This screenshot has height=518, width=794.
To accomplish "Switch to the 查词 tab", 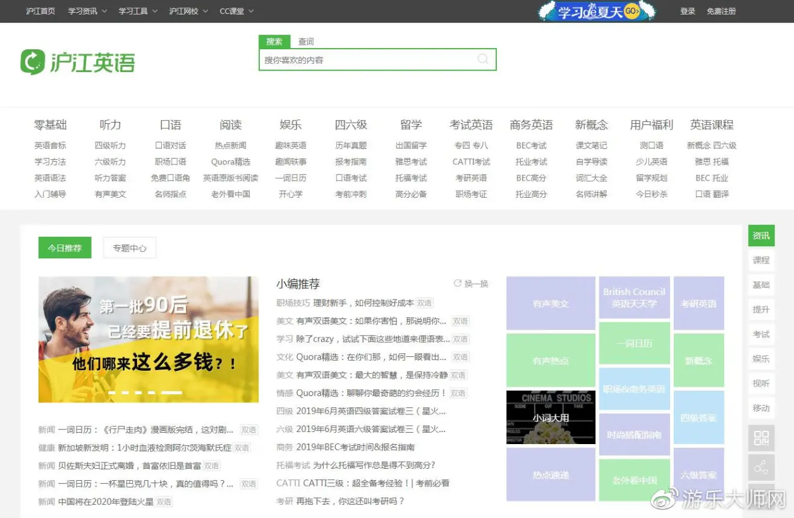I will point(306,42).
